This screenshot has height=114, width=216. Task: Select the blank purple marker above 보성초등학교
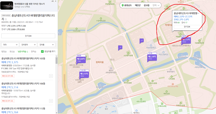pos(142,41)
